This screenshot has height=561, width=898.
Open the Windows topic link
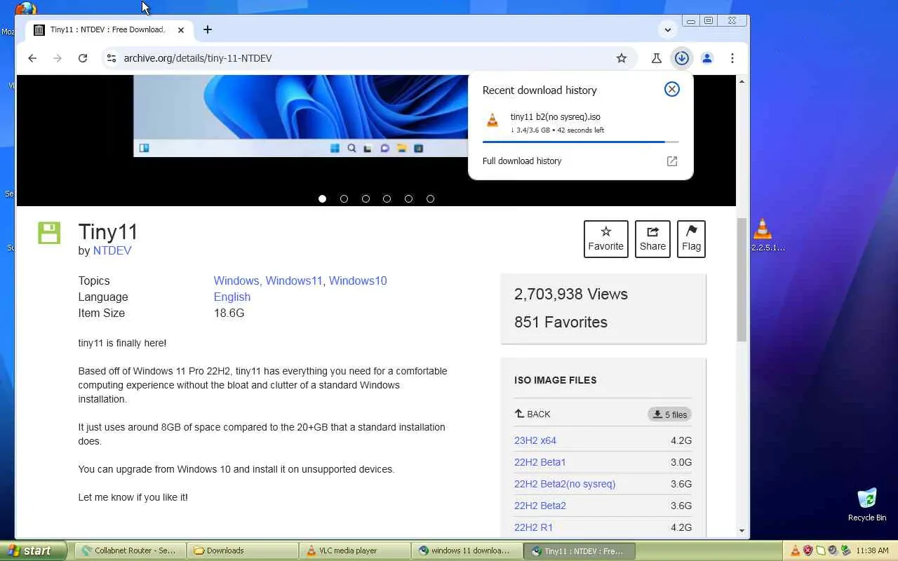click(x=236, y=280)
